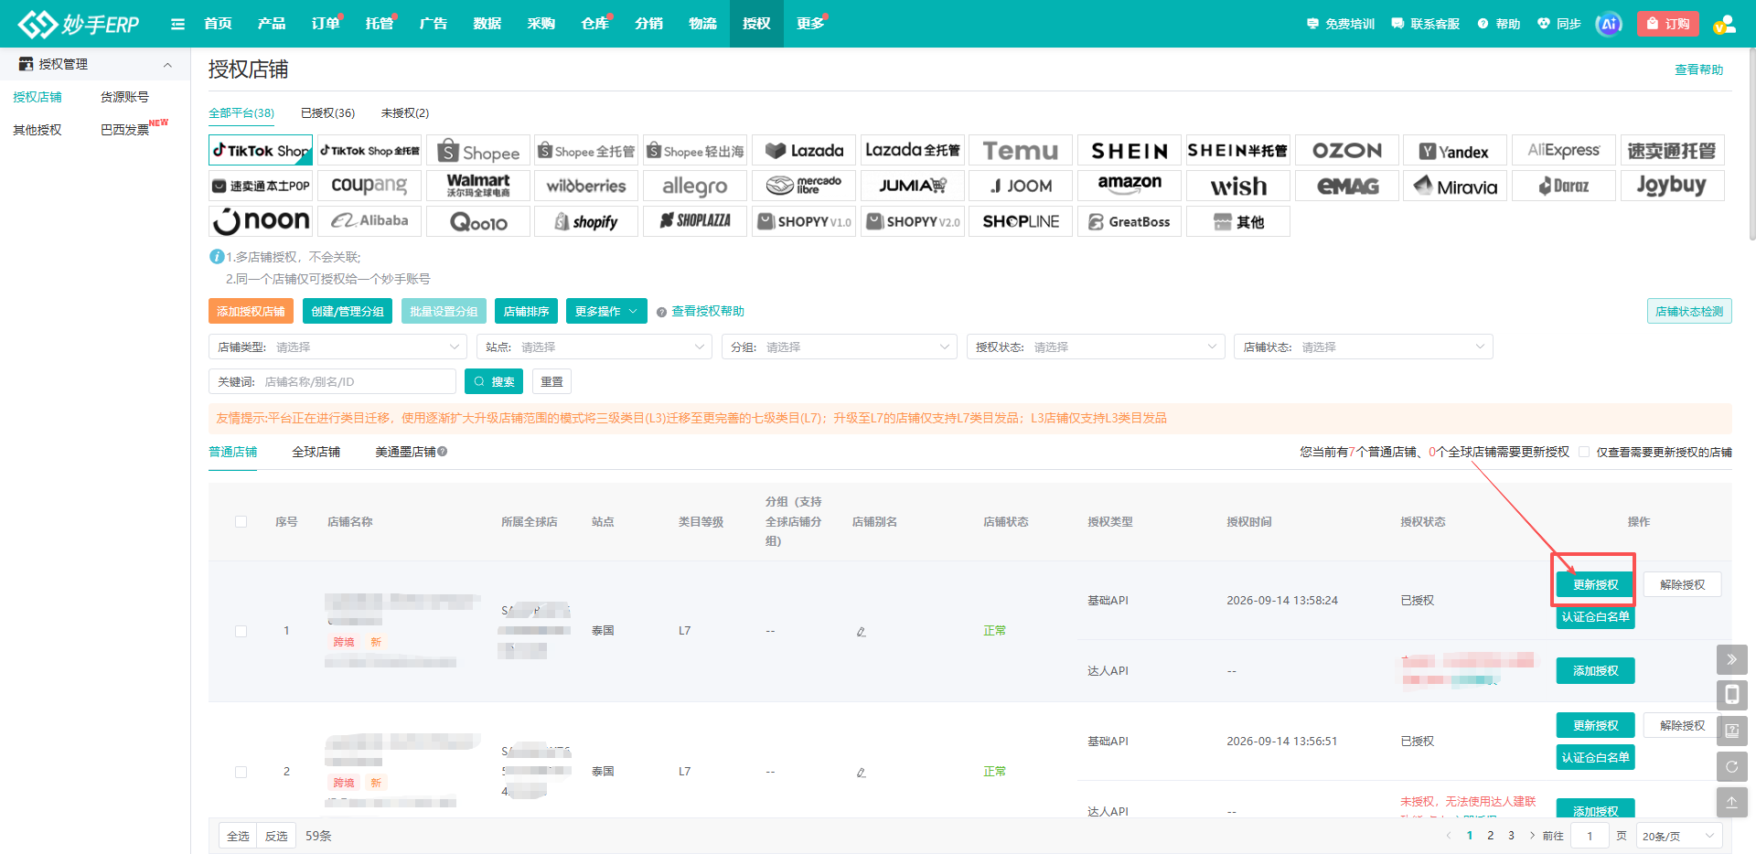Click the 添加授权店铺 button
This screenshot has width=1756, height=854.
pos(251,311)
